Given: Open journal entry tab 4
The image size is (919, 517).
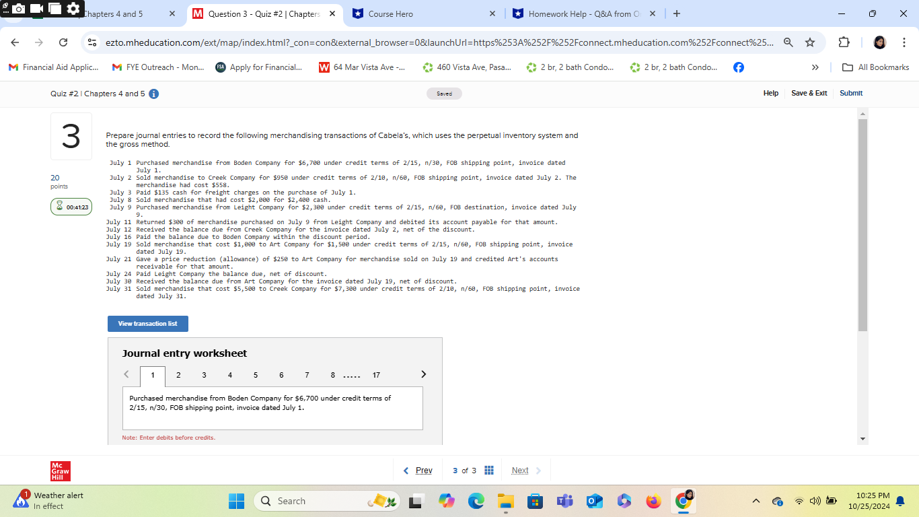Looking at the screenshot, I should pyautogui.click(x=230, y=375).
